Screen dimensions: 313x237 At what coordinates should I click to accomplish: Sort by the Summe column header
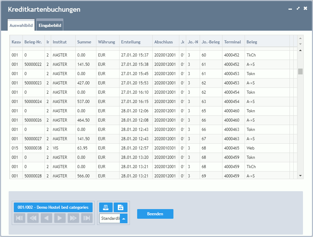click(x=86, y=42)
